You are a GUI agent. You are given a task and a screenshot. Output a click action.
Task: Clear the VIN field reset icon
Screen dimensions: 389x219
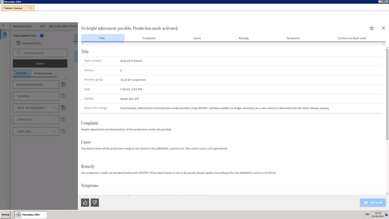(63, 85)
